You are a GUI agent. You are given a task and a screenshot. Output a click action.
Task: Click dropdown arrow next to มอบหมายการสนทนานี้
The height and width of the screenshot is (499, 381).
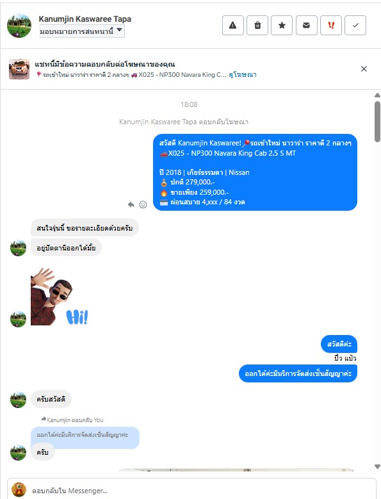(x=119, y=30)
